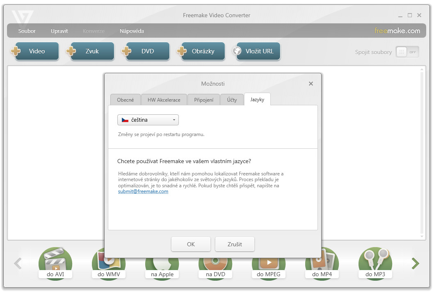Image resolution: width=434 pixels, height=293 pixels.
Task: Open the Soubor menu
Action: click(27, 31)
